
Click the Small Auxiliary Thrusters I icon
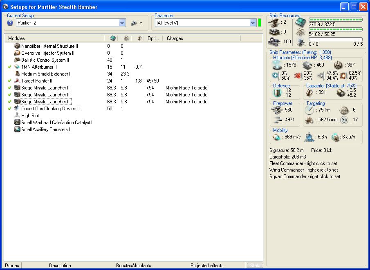17,129
